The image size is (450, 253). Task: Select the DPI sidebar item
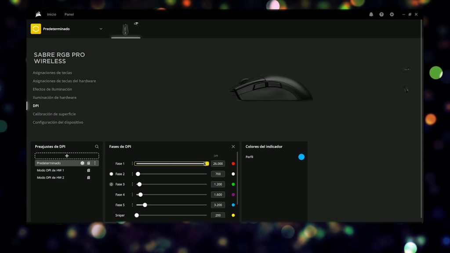pos(36,105)
